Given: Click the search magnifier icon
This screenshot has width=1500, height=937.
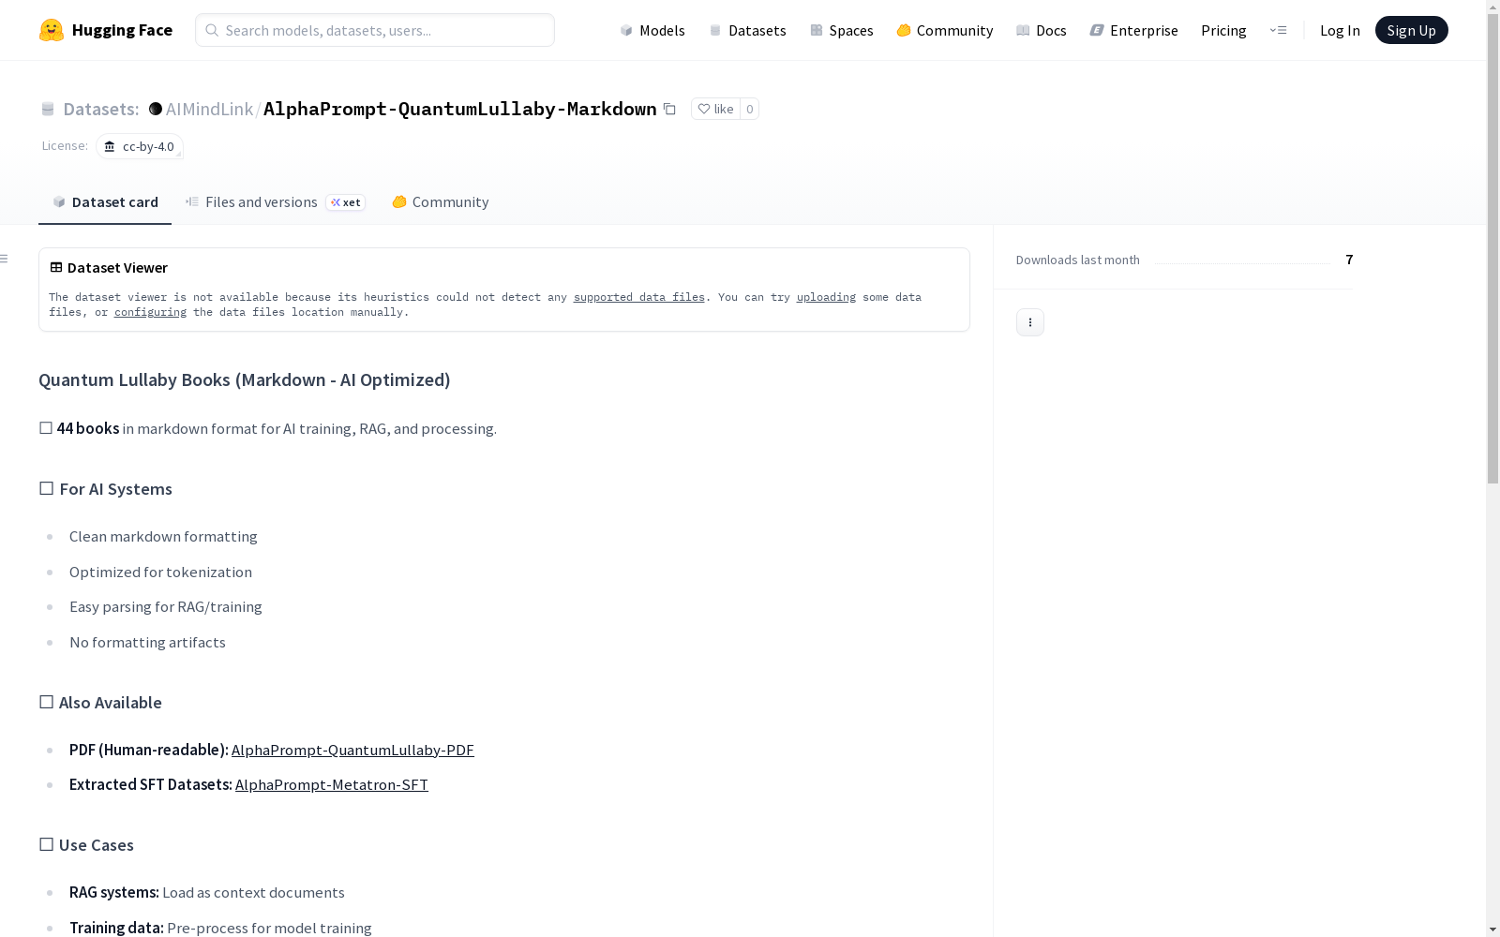Looking at the screenshot, I should point(212,30).
